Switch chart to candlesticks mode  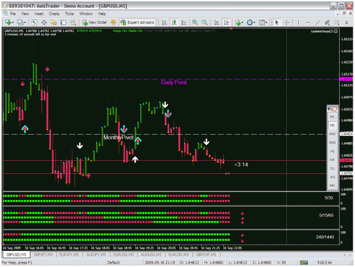tap(174, 22)
